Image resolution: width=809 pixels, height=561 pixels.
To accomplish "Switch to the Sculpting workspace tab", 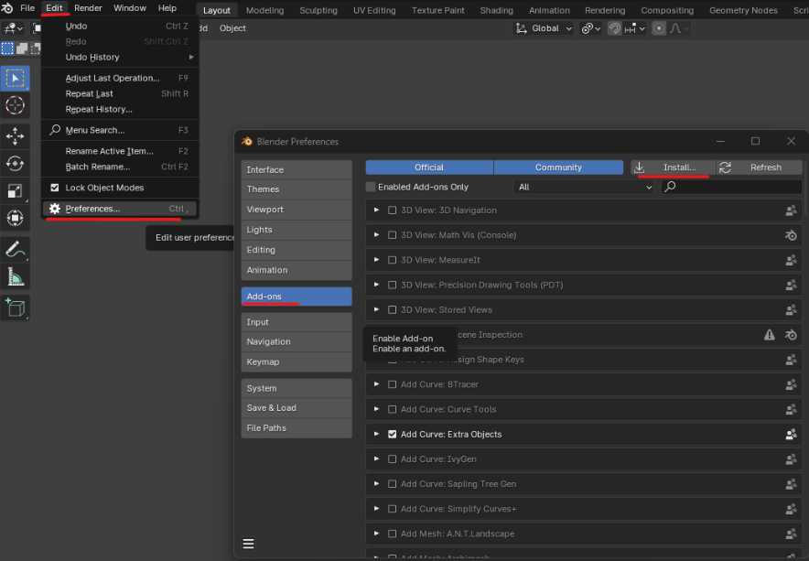I will pos(318,10).
